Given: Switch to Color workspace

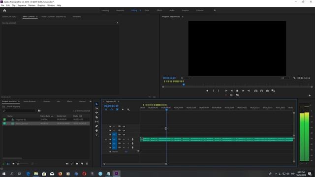Looking at the screenshot, I should pyautogui.click(x=147, y=10).
